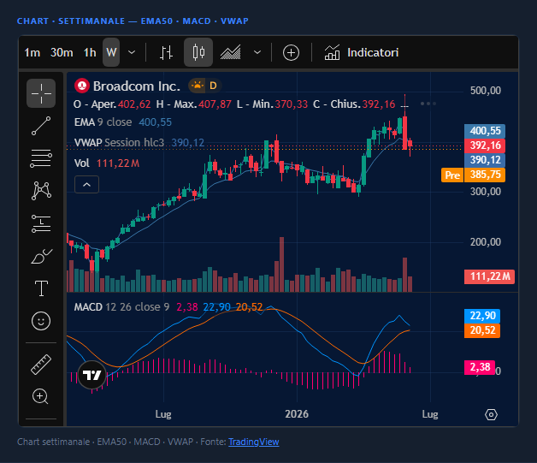This screenshot has height=463, width=537.
Task: Click the D delayed data badge
Action: 213,86
